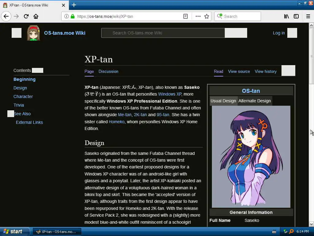Follow the Homeko article link
The height and width of the screenshot is (236, 314).
pos(117,122)
